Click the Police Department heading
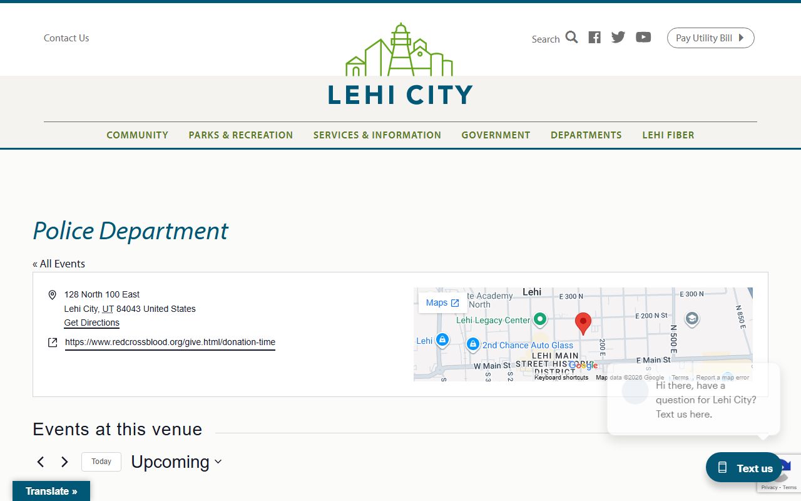This screenshot has width=801, height=501. pos(130,231)
